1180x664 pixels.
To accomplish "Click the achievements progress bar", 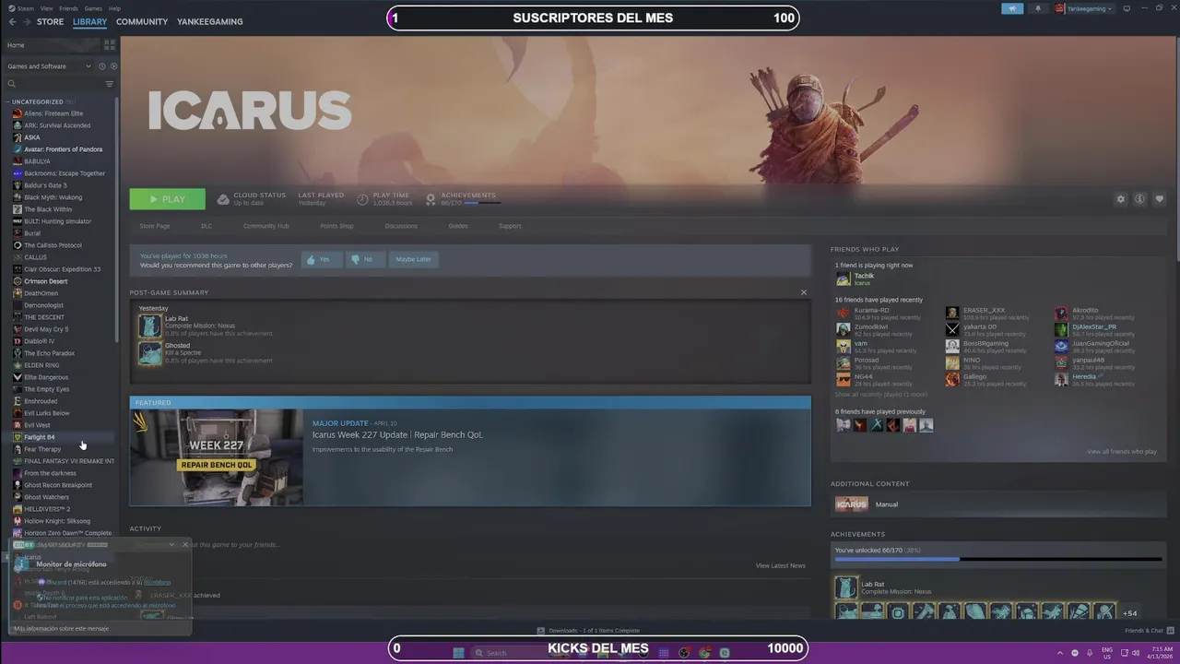I will [998, 559].
